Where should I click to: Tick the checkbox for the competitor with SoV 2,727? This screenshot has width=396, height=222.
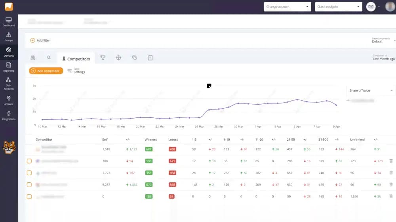click(x=29, y=173)
